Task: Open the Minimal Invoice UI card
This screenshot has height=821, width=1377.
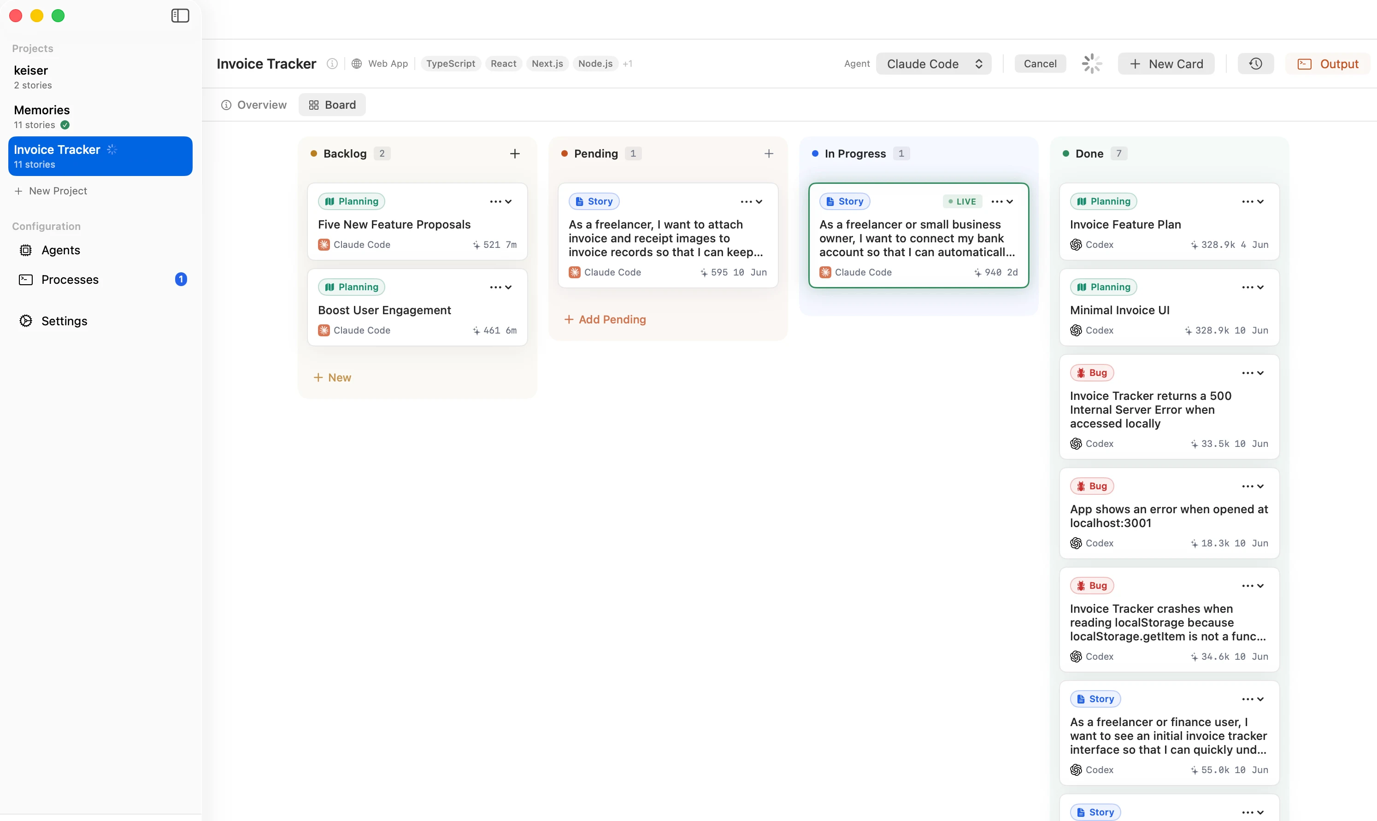Action: 1169,308
